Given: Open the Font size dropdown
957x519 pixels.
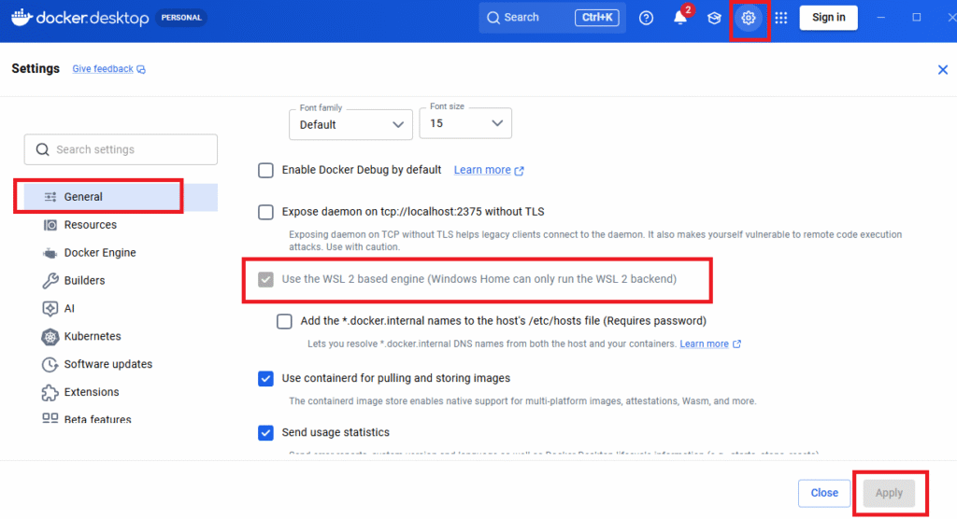Looking at the screenshot, I should click(x=465, y=123).
